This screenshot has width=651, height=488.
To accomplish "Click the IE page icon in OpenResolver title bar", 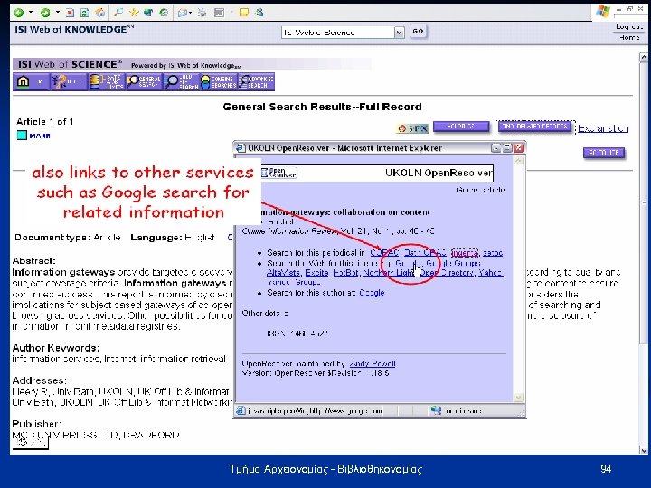I will point(240,148).
